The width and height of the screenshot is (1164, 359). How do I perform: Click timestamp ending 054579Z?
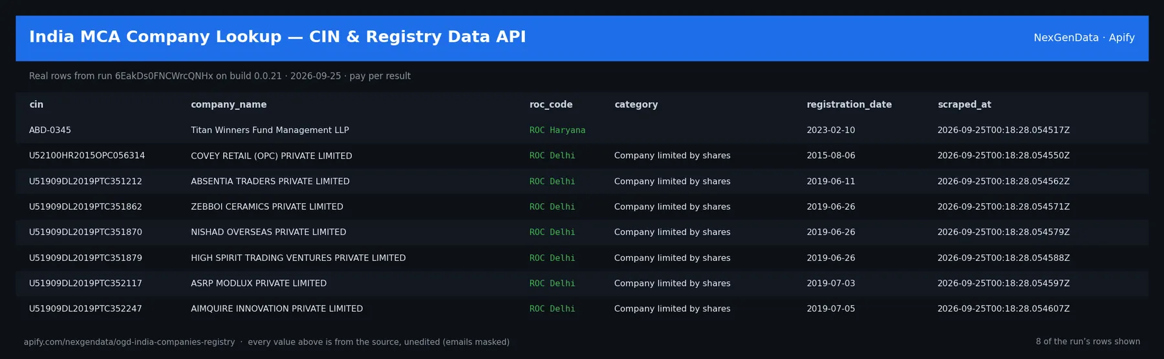(1004, 232)
